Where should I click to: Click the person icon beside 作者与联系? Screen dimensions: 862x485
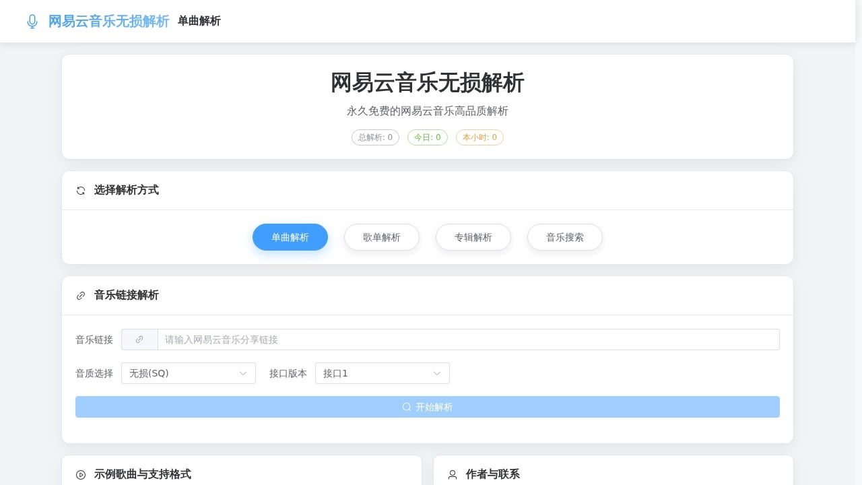tap(452, 474)
